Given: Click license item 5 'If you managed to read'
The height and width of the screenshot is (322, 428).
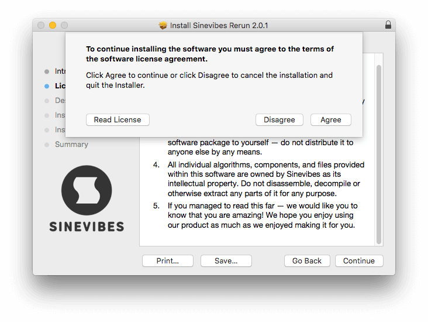Looking at the screenshot, I should tap(255, 215).
